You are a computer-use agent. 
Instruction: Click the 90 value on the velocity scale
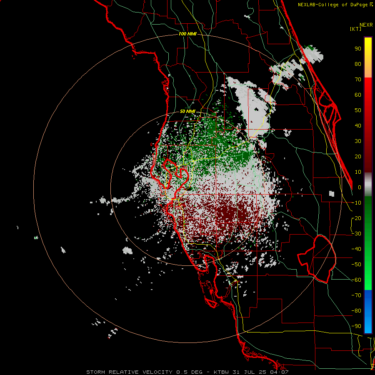pyautogui.click(x=358, y=49)
